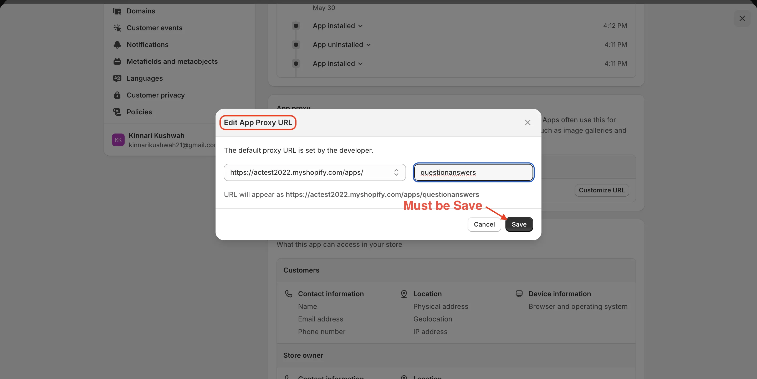
Task: Click the Name permission item
Action: 307,306
